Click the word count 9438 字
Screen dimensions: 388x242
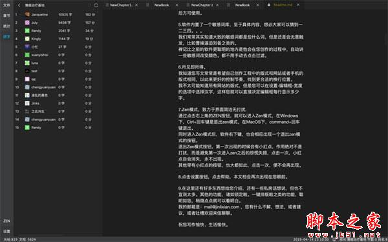click(x=64, y=23)
